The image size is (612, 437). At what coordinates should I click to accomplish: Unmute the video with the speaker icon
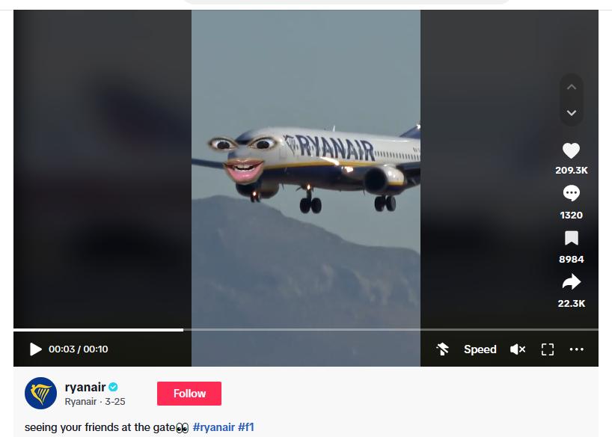518,349
